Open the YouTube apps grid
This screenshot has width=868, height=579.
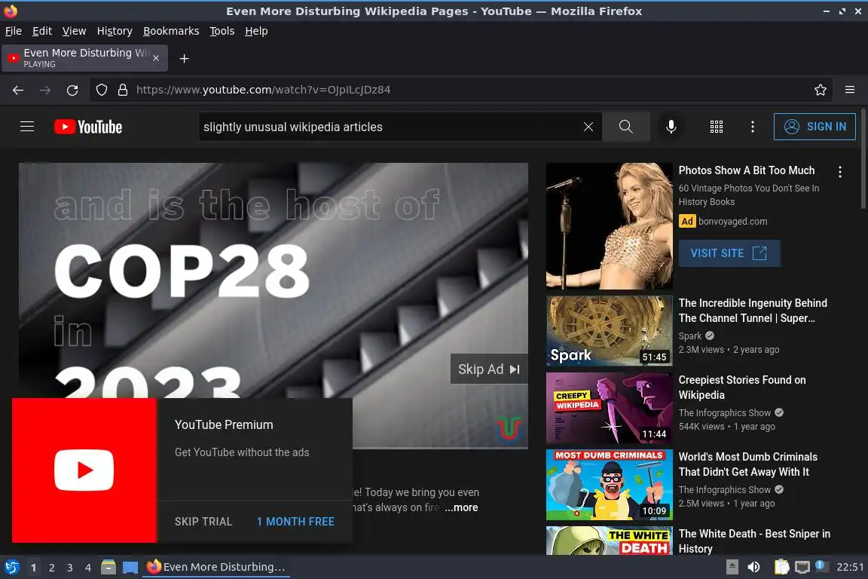(x=717, y=127)
